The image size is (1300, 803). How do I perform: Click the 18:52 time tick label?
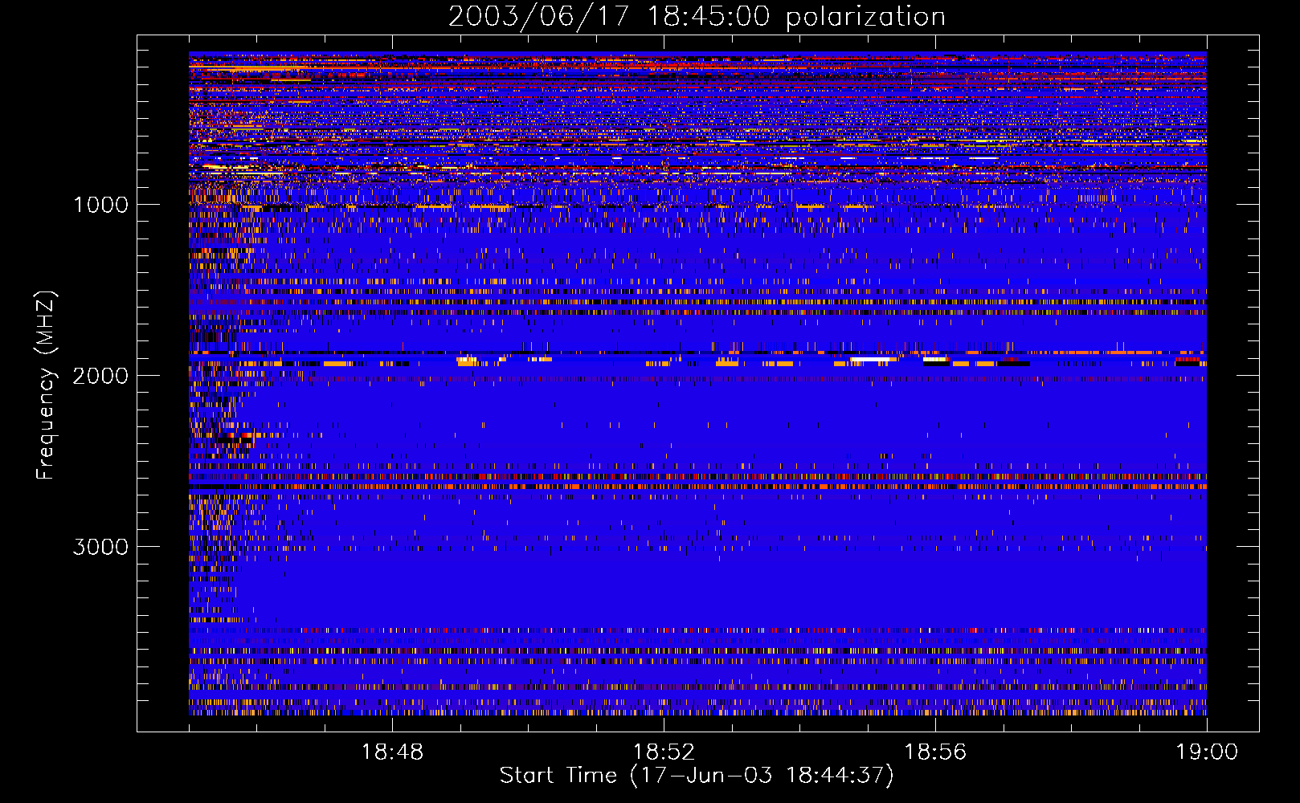pos(664,752)
